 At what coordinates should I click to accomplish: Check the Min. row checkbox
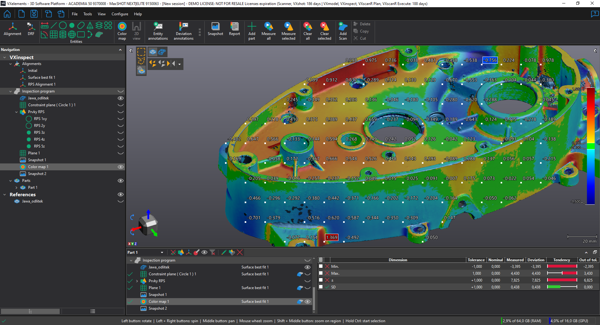point(321,266)
